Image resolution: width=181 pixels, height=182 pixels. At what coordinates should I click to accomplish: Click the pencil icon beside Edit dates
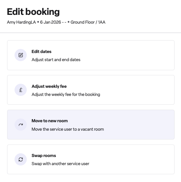[21, 55]
